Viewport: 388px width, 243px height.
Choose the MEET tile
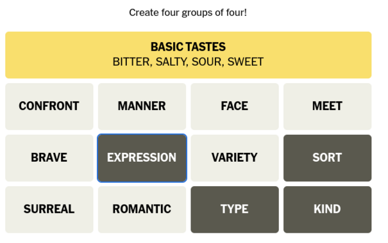(327, 106)
